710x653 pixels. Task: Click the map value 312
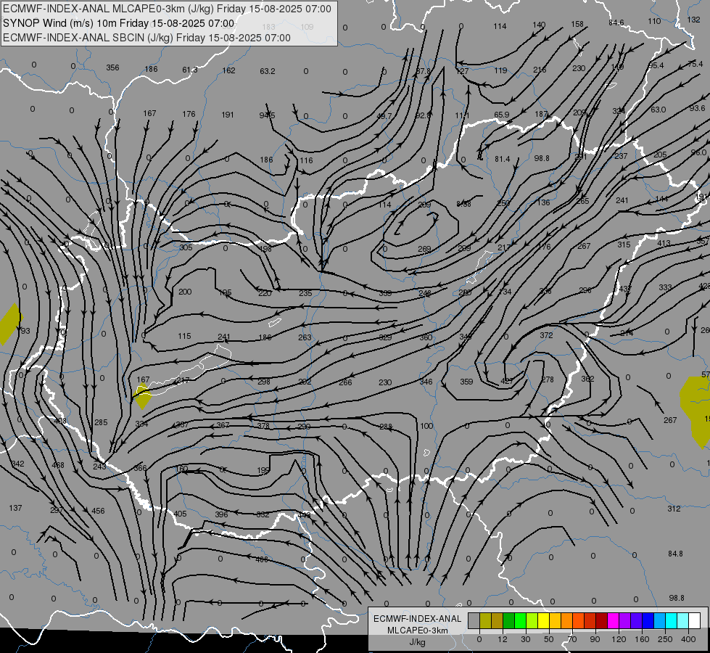(x=674, y=509)
